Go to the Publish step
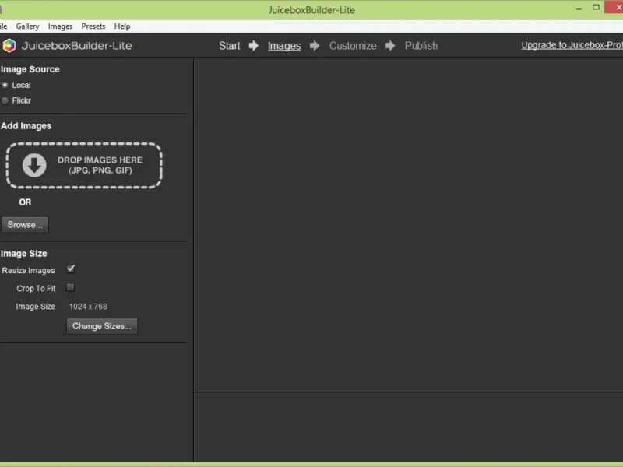The image size is (623, 467). click(x=421, y=46)
